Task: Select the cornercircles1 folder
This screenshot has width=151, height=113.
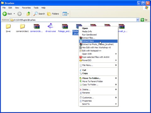Action: (22, 28)
